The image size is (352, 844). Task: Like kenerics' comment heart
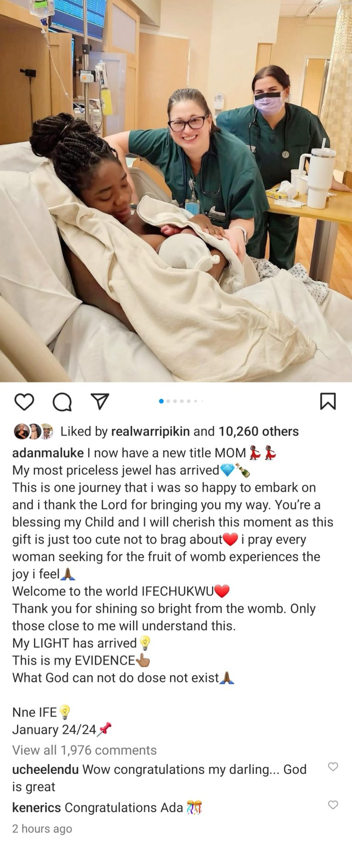[333, 805]
